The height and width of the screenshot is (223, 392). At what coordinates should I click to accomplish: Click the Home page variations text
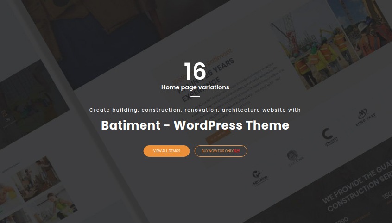click(x=195, y=87)
